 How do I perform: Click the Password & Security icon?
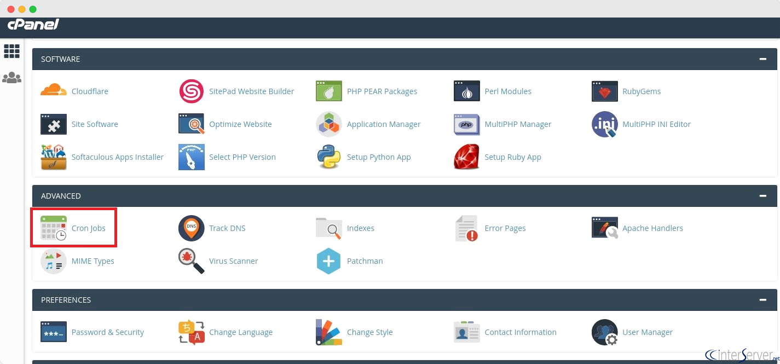pyautogui.click(x=54, y=332)
